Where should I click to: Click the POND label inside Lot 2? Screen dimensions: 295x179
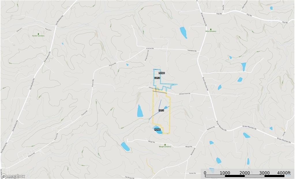(x=161, y=73)
